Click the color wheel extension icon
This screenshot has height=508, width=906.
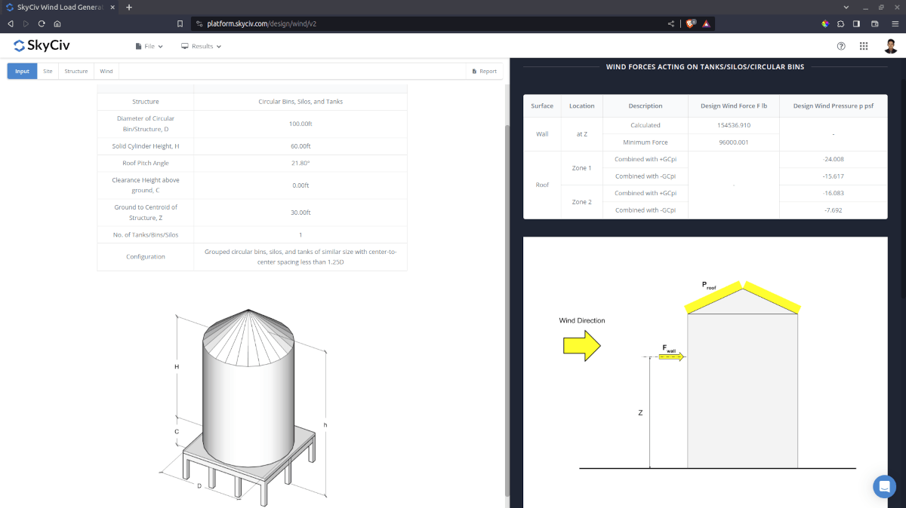coord(825,23)
